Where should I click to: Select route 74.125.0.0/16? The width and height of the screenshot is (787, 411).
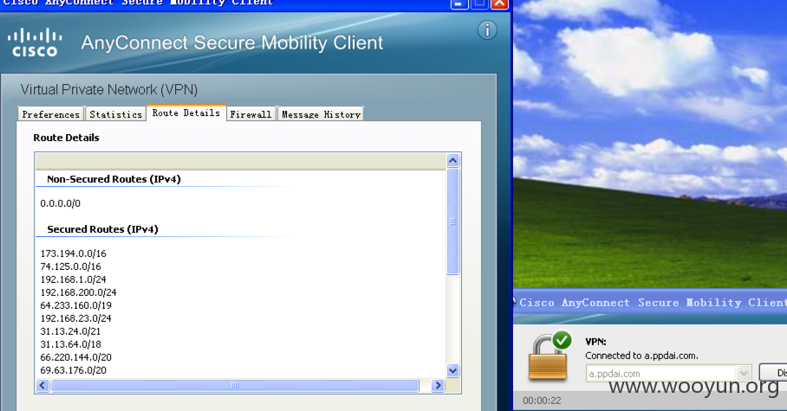[71, 267]
